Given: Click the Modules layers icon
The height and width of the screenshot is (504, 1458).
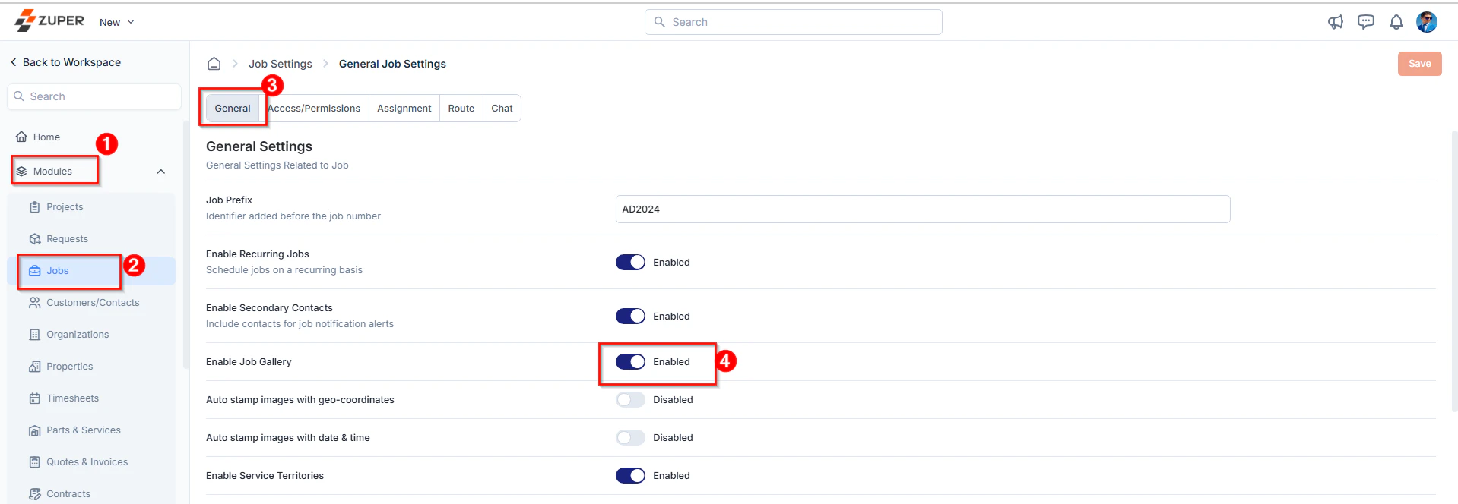Looking at the screenshot, I should (21, 172).
